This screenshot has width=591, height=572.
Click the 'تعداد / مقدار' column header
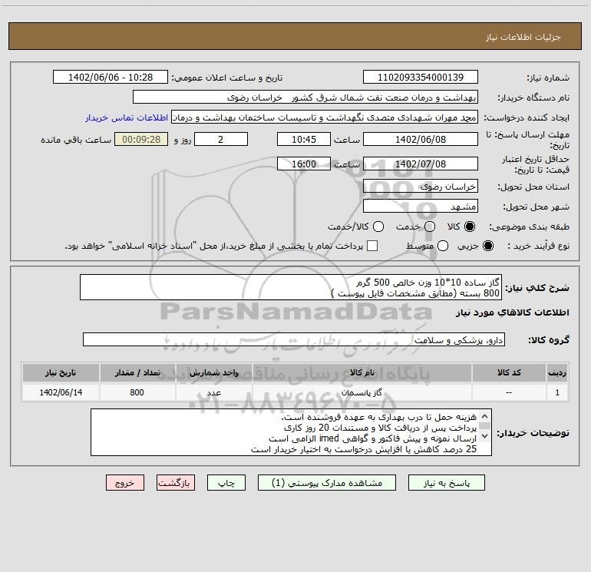tap(137, 372)
